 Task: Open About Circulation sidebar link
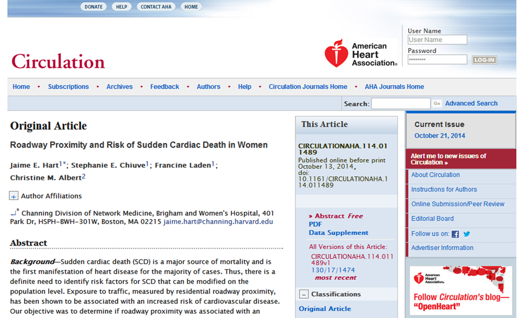coord(435,175)
